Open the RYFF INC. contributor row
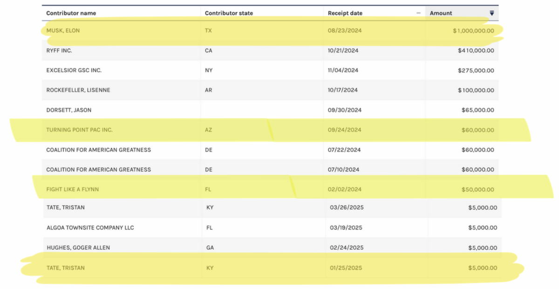This screenshot has width=559, height=289. [59, 50]
